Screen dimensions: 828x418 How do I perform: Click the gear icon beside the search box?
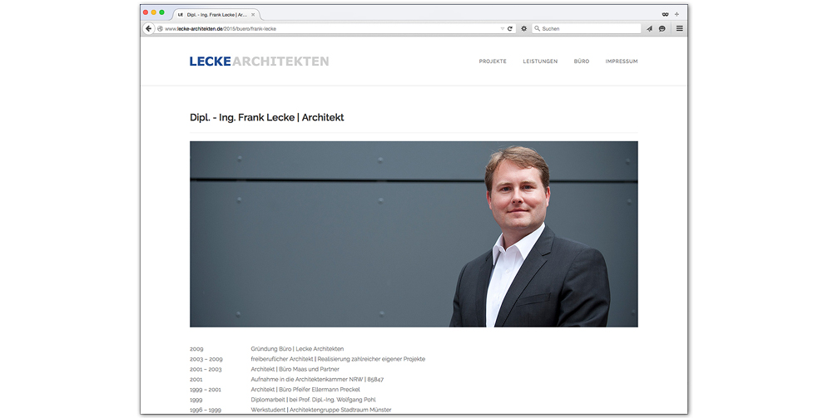point(524,28)
